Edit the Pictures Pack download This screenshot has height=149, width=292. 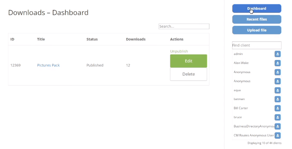188,61
